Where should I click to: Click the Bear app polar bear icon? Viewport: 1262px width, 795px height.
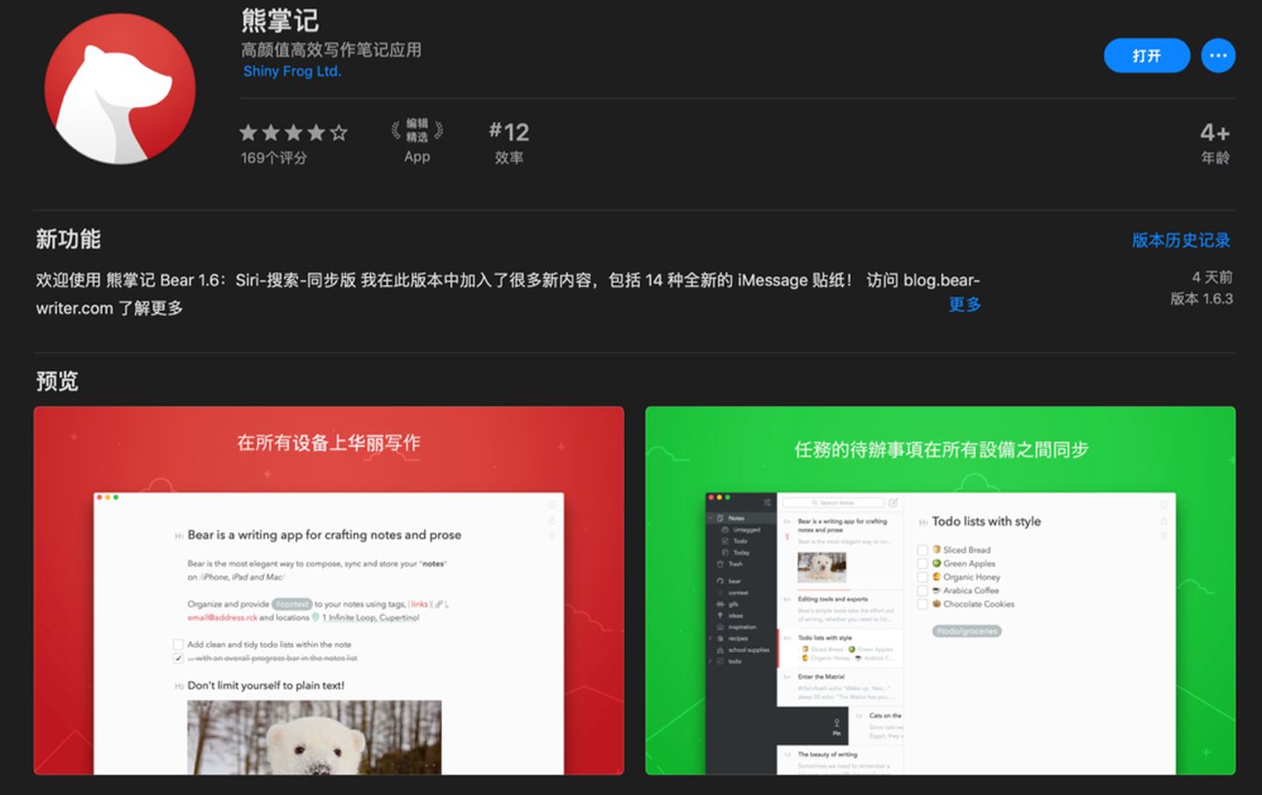click(120, 89)
